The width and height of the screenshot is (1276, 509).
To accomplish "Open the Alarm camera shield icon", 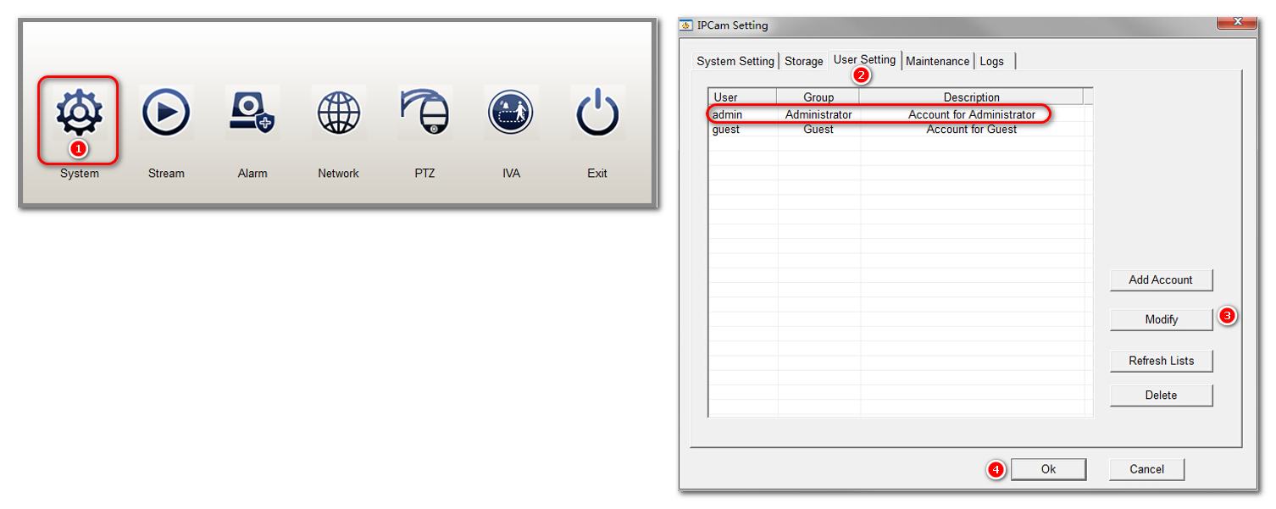I will (x=252, y=113).
